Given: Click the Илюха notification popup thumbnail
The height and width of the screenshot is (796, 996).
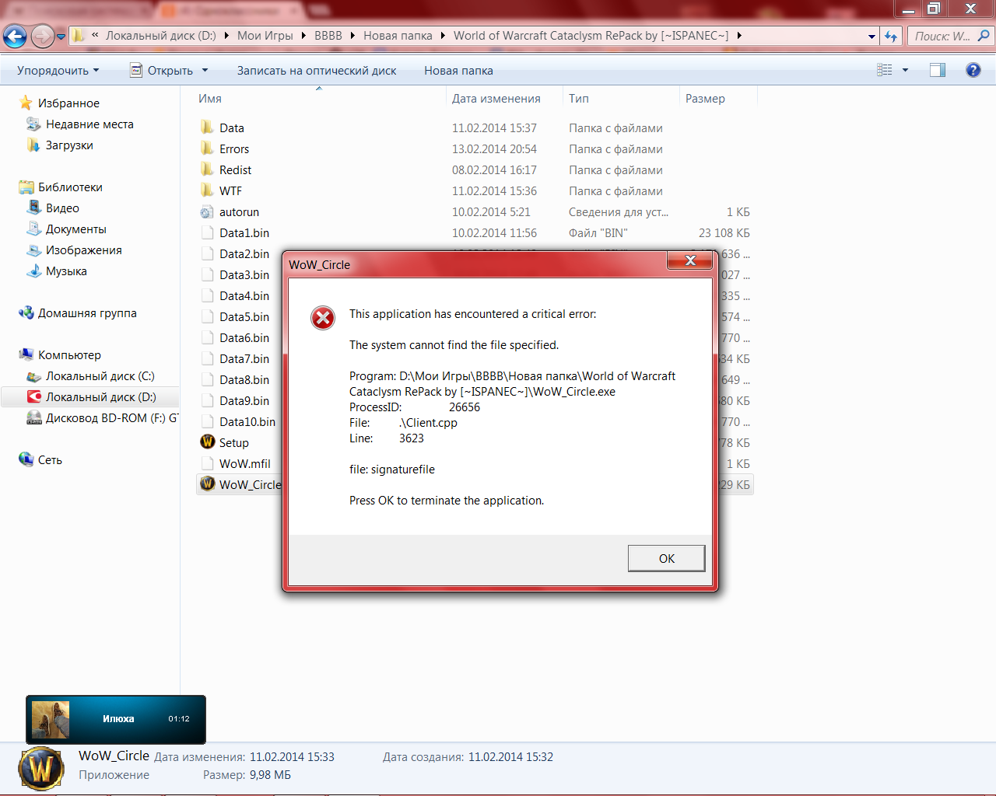Looking at the screenshot, I should (51, 719).
